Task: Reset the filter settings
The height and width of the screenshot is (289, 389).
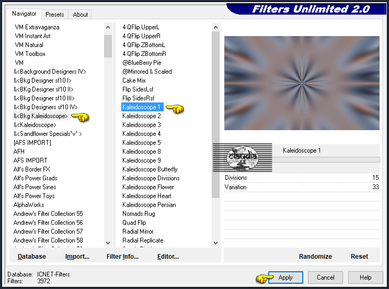Action: click(359, 256)
